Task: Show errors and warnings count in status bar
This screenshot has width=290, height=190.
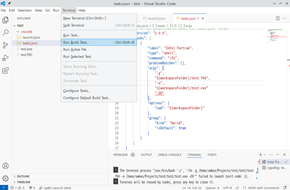Action: [x=17, y=188]
